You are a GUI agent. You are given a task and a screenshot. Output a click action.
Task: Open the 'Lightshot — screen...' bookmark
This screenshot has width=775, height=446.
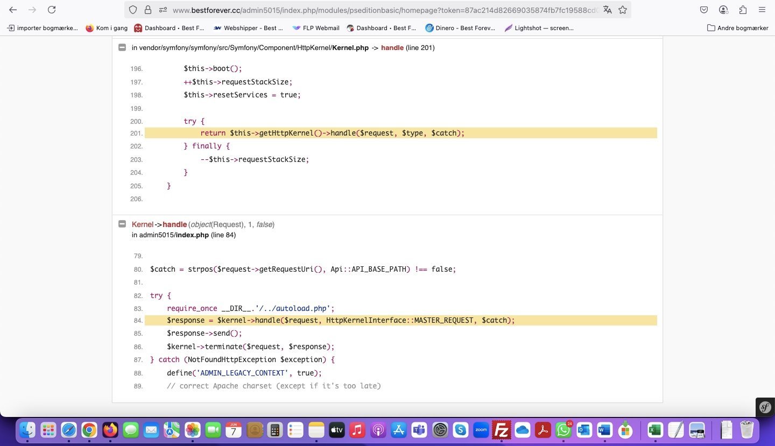click(539, 28)
